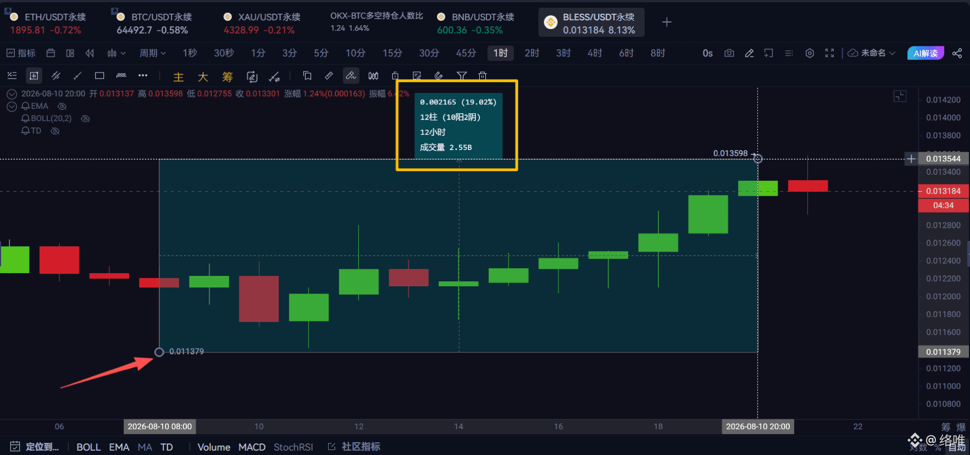This screenshot has height=455, width=970.
Task: Select the 1秒 timeframe
Action: (x=190, y=53)
